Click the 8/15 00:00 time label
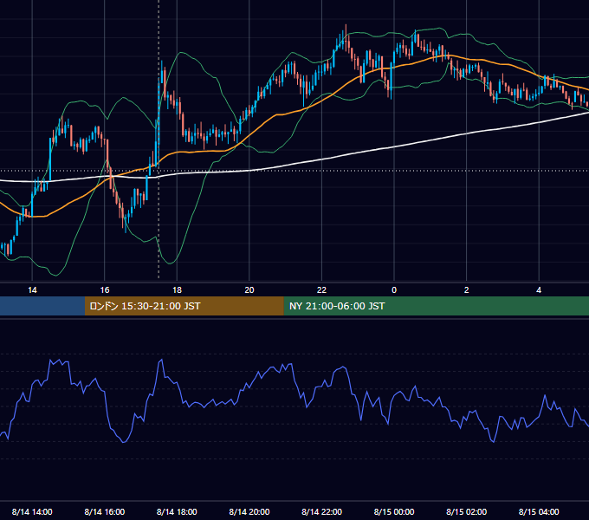The image size is (589, 520). pyautogui.click(x=394, y=511)
